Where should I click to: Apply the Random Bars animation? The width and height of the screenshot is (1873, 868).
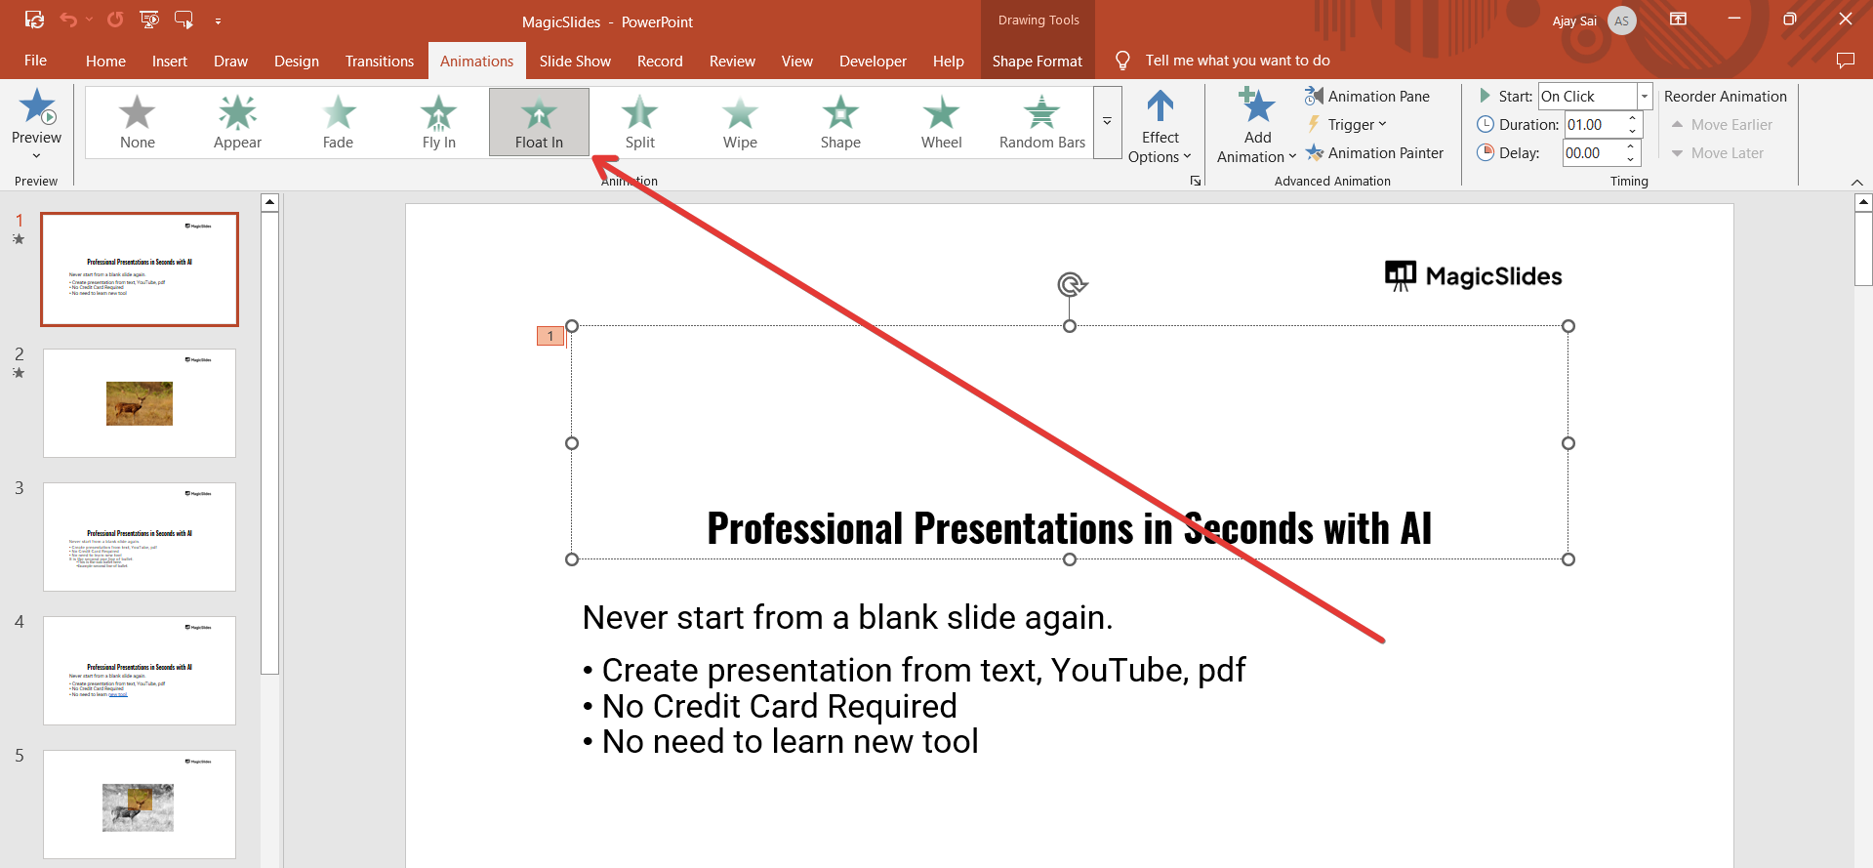pyautogui.click(x=1041, y=122)
